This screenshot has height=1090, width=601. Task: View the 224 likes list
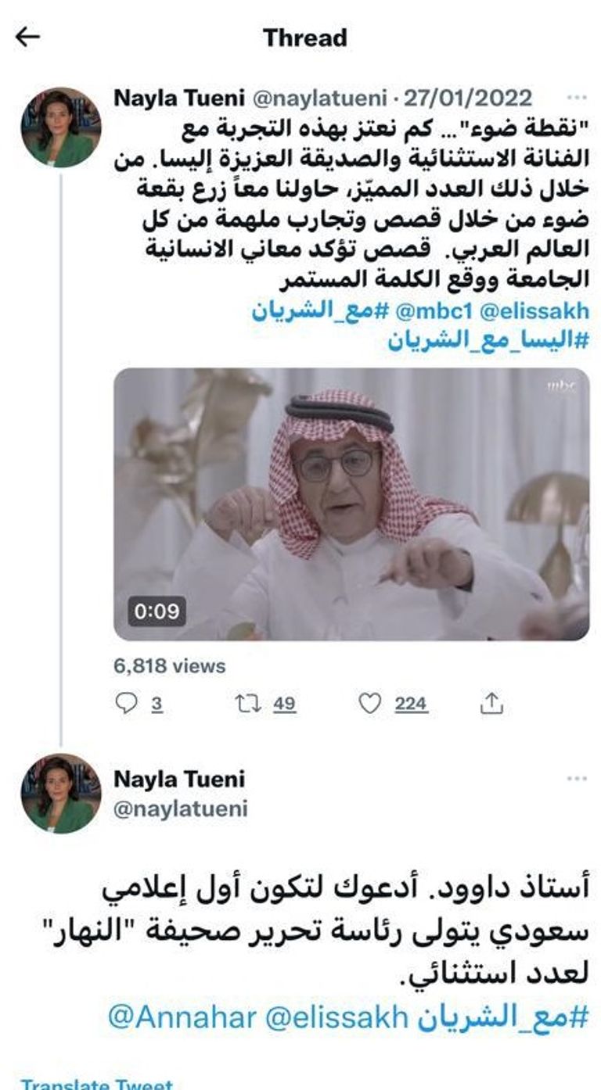(411, 704)
